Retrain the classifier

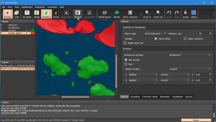(x=117, y=14)
